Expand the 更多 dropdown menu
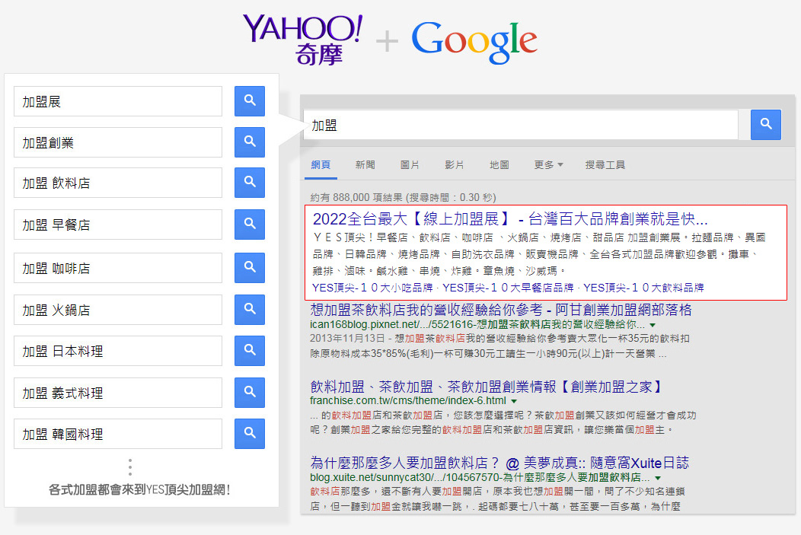 [548, 165]
